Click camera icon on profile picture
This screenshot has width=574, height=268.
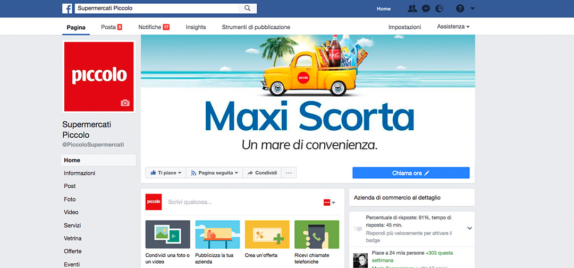125,103
